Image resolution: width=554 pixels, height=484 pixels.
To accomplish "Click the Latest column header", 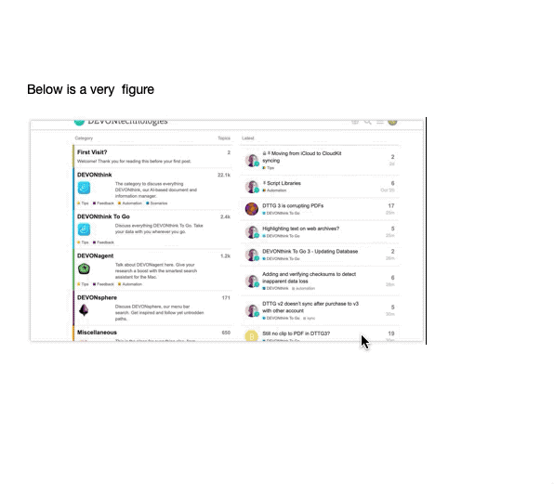I will coord(248,138).
